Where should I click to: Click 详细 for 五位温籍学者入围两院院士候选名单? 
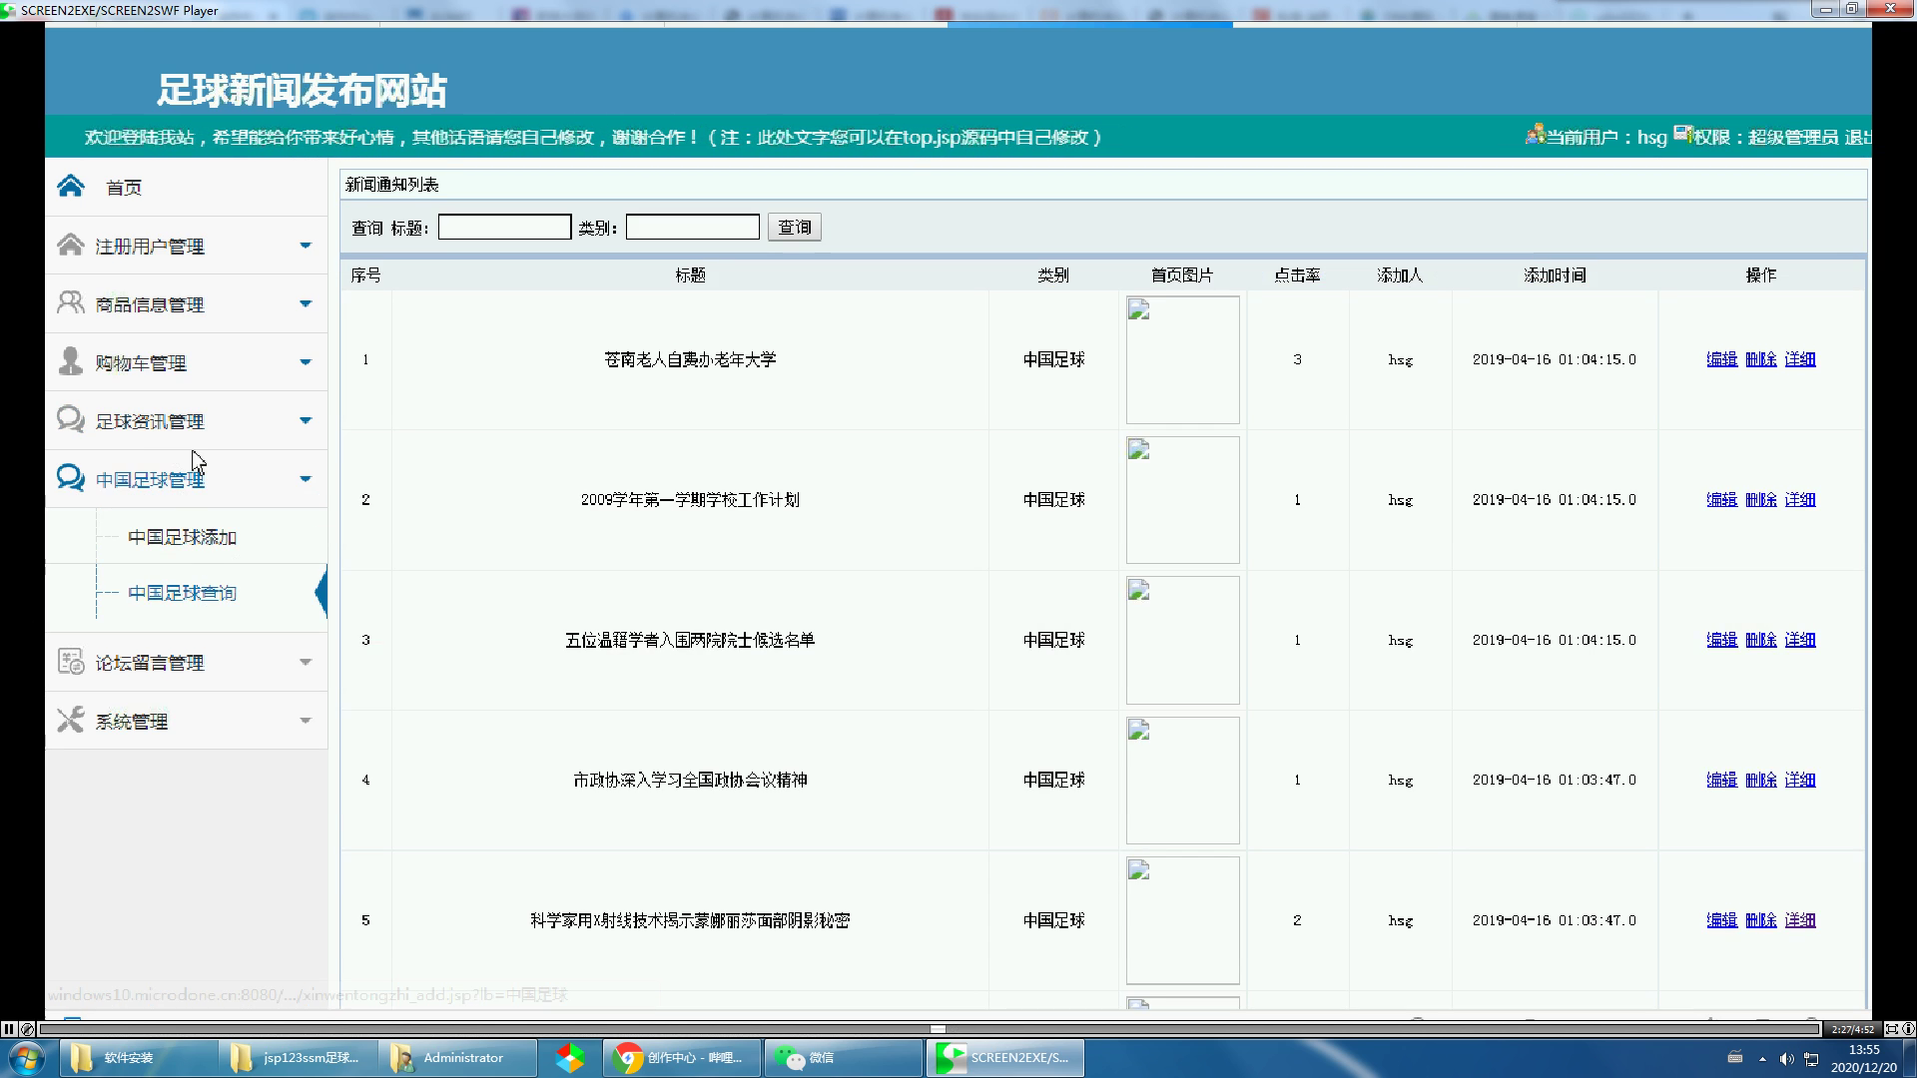[1800, 640]
